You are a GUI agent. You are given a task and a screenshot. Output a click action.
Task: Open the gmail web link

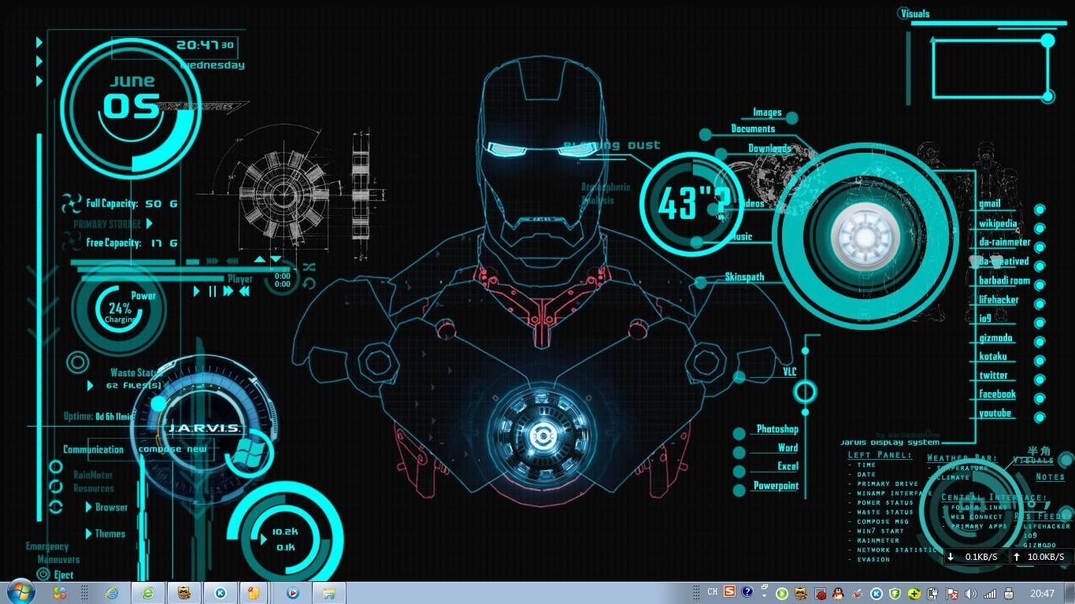pos(989,203)
